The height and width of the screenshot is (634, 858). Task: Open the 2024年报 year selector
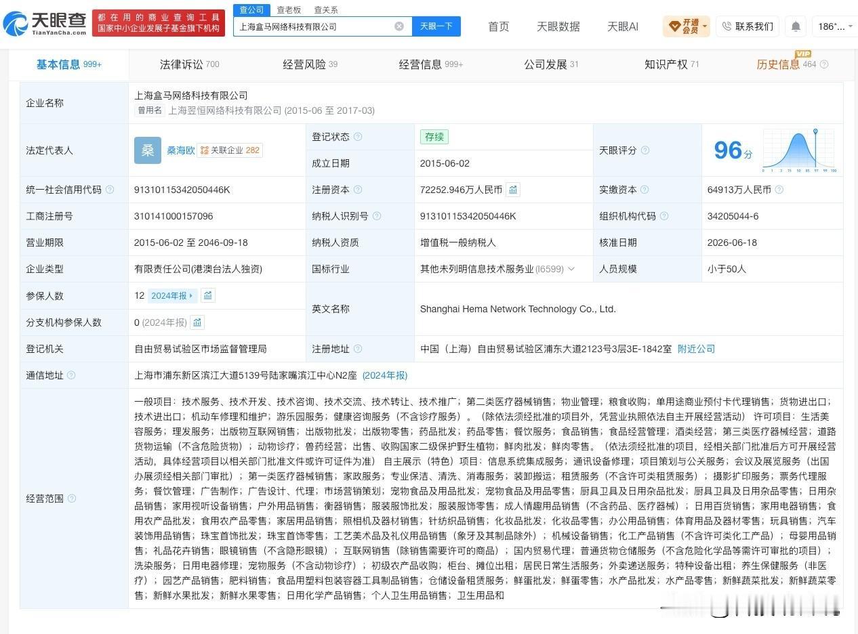172,295
